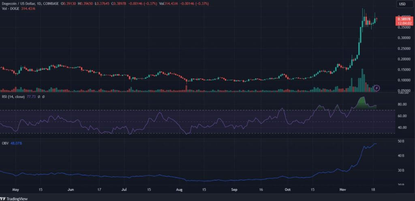Click the May label on time axis

[x=16, y=190]
